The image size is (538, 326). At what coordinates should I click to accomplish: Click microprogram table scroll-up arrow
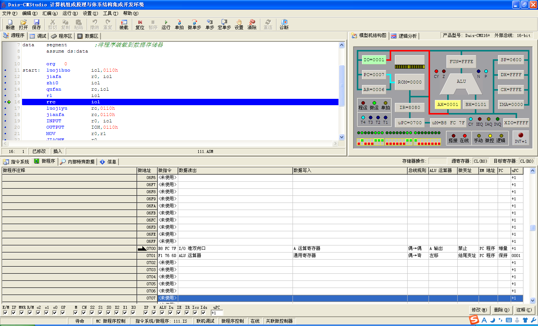click(532, 170)
